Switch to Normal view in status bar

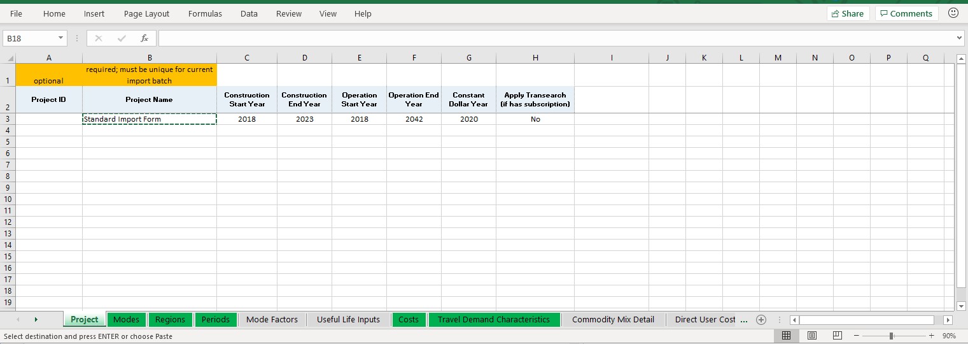[x=786, y=336]
